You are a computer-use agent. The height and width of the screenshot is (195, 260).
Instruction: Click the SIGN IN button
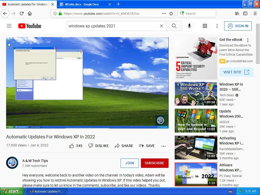(238, 26)
